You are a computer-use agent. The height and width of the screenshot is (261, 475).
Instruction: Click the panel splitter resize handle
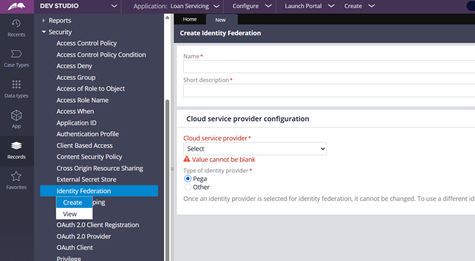(172, 168)
